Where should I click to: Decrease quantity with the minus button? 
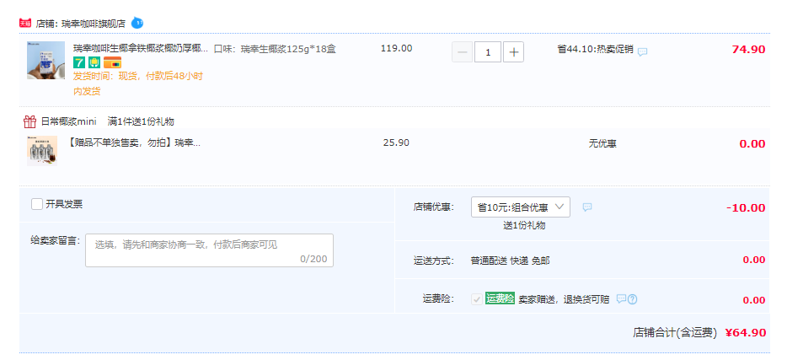click(463, 52)
